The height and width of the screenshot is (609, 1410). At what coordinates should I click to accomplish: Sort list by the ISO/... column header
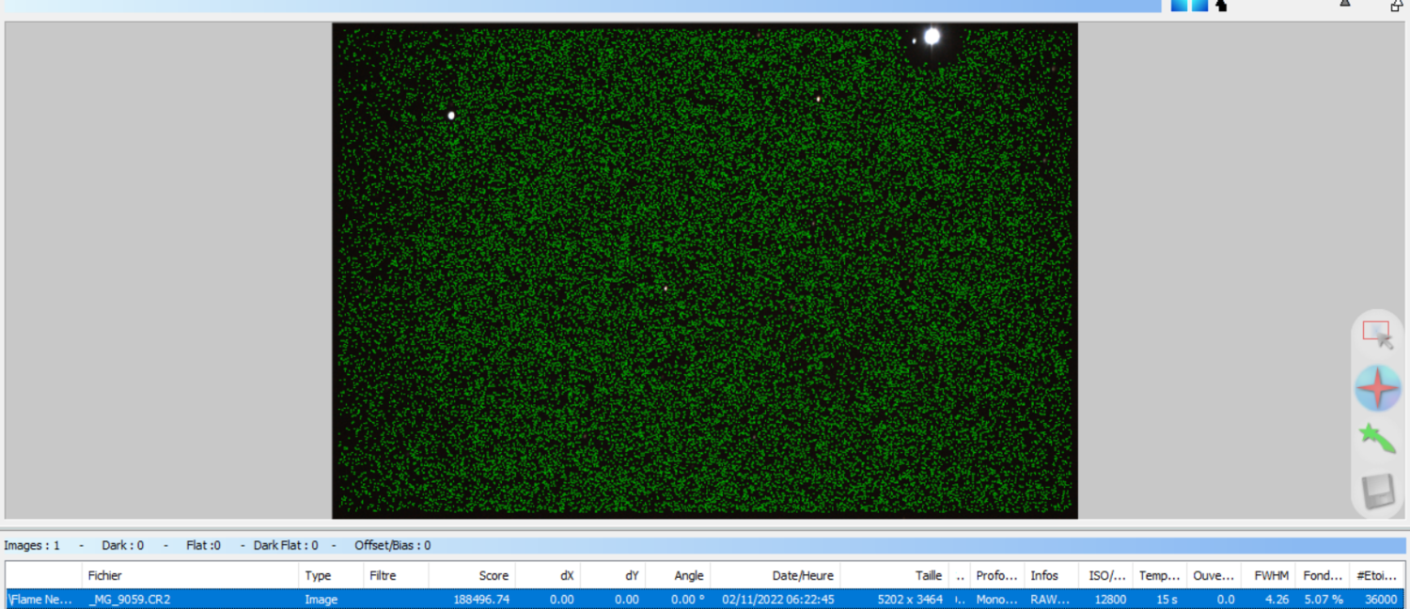tap(1104, 575)
